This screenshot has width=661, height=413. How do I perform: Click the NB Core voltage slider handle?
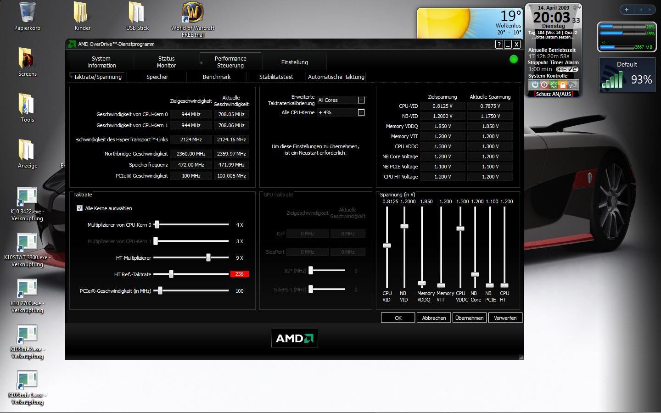click(x=475, y=274)
